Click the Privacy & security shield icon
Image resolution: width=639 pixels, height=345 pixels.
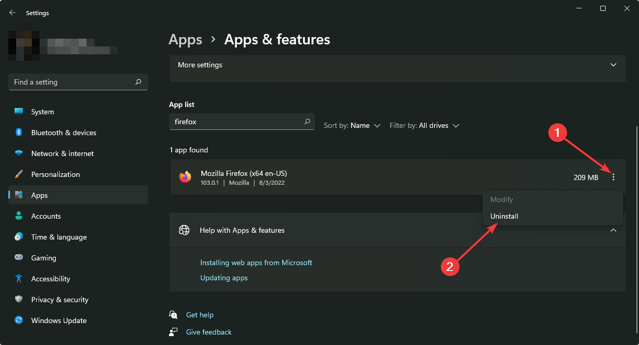(x=19, y=300)
